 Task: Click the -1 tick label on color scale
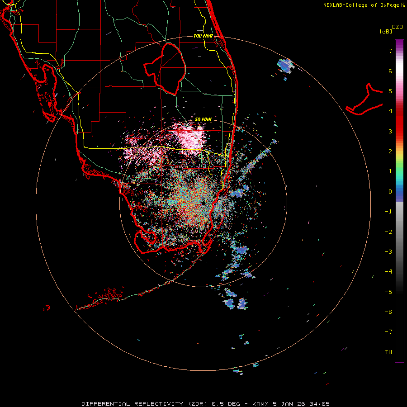(388, 212)
